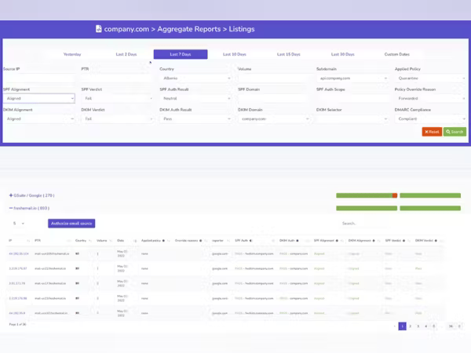Screen dimensions: 471x353
Task: Collapse the freshemail.io group minus icon
Action: (x=11, y=208)
